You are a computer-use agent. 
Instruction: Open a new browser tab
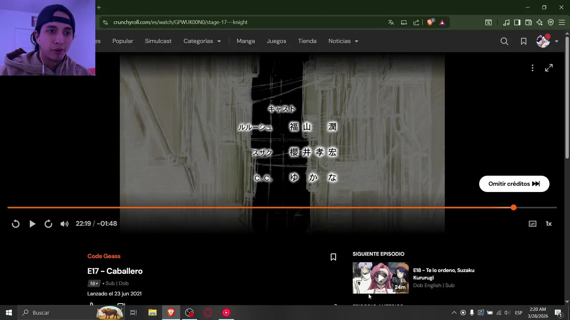click(99, 7)
